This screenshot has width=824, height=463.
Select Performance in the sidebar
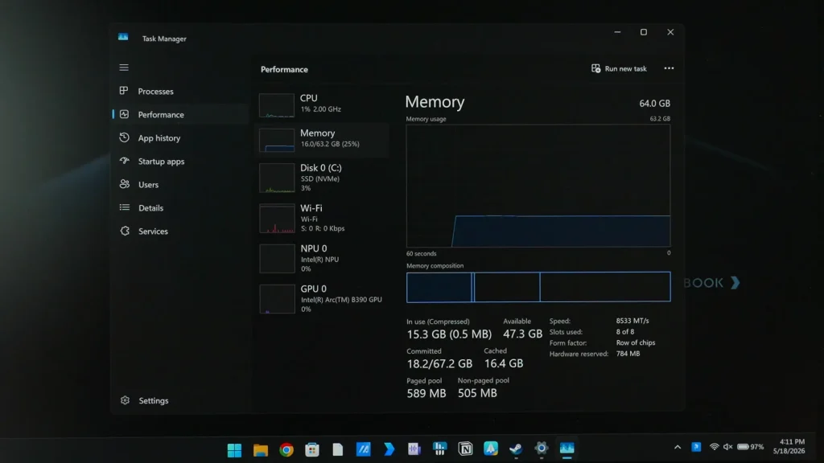pos(180,114)
